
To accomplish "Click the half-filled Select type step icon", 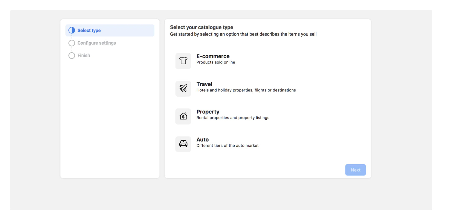I will coord(72,30).
